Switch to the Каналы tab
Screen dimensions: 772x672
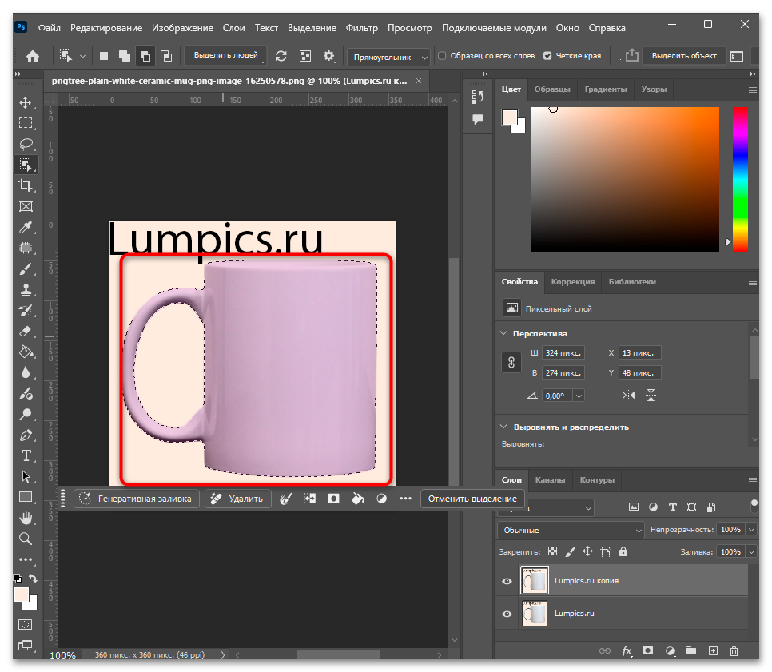click(550, 480)
